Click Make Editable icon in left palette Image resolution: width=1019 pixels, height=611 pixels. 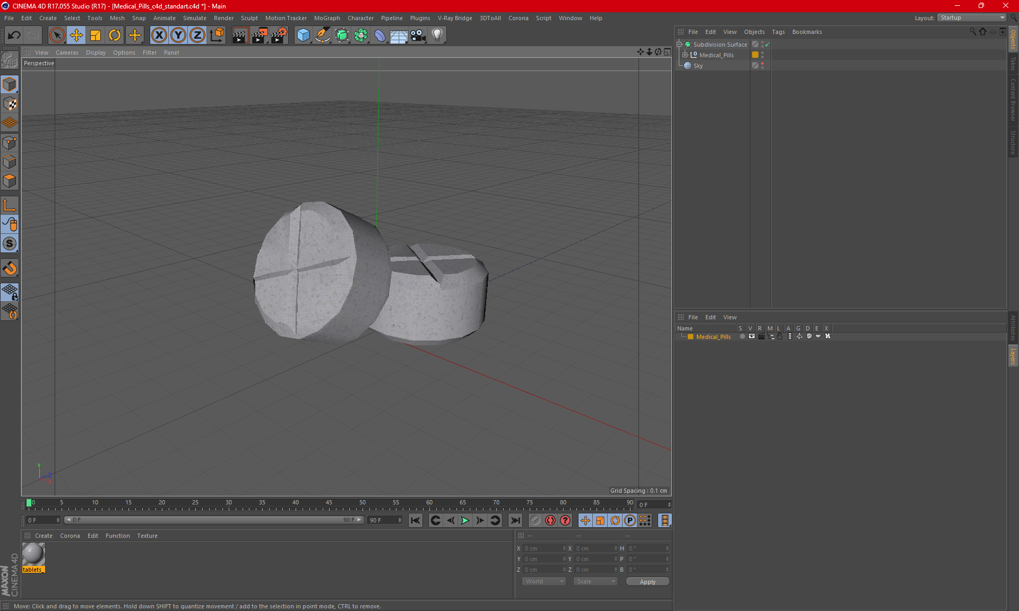10,60
